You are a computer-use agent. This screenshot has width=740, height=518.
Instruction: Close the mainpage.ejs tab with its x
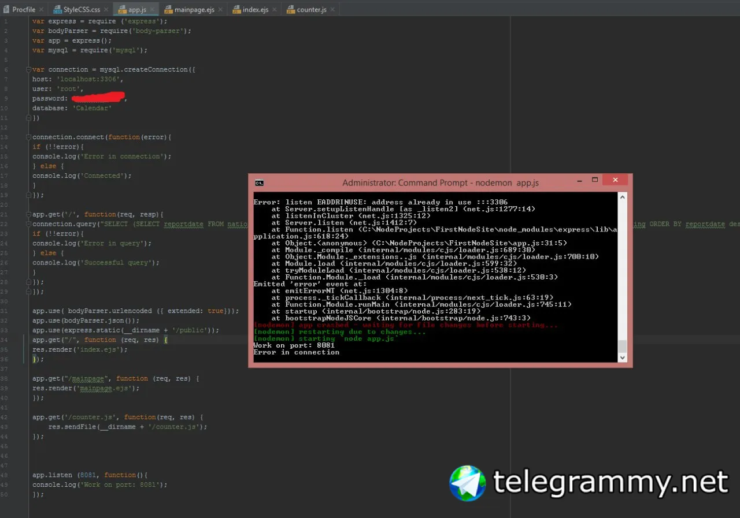(x=220, y=10)
